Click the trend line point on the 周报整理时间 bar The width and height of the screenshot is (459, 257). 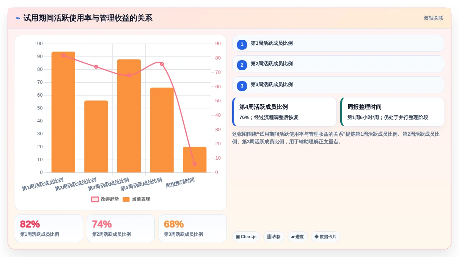click(195, 164)
